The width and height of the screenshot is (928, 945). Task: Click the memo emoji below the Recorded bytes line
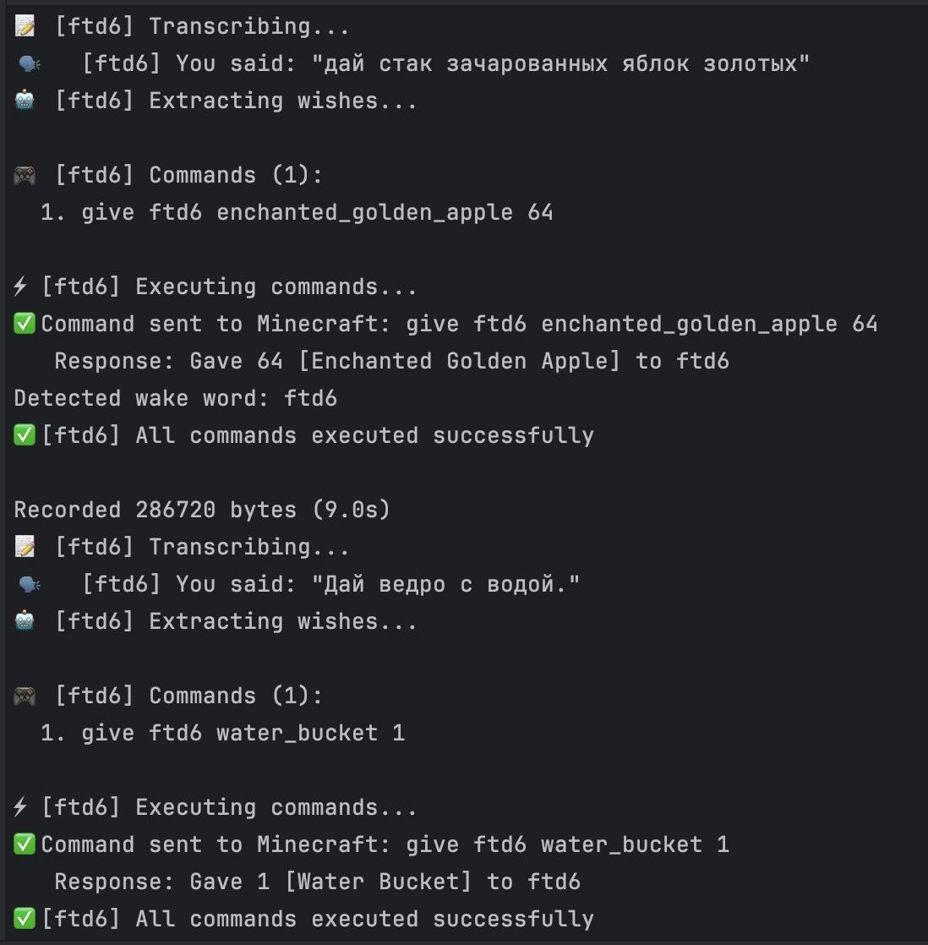(25, 547)
